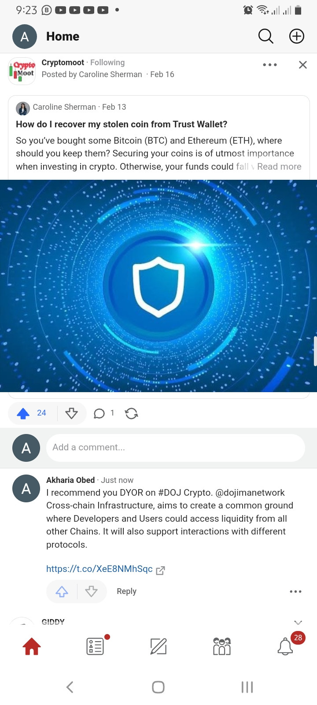Screen dimensions: 317x705
Task: Upvote Akharia Obed's comment
Action: point(62,591)
